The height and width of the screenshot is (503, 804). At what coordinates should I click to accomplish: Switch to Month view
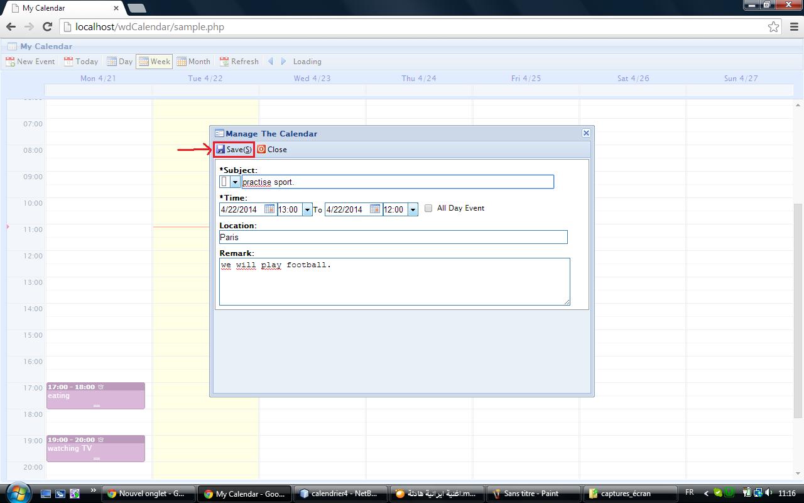click(193, 62)
